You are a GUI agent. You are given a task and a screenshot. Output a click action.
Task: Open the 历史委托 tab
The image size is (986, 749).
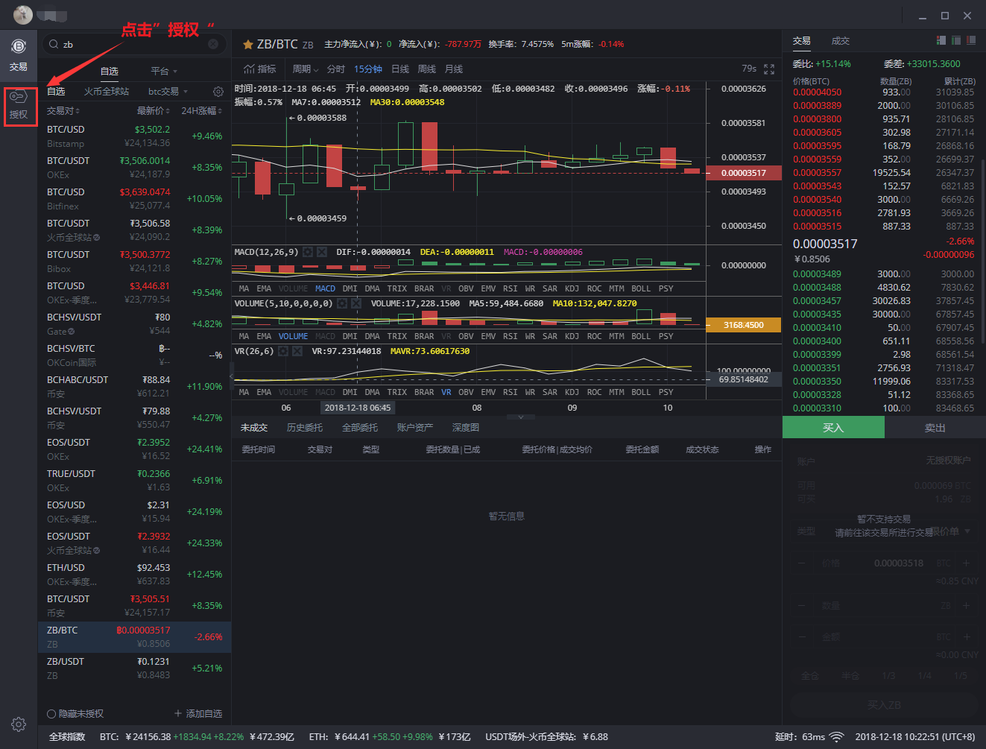coord(305,428)
